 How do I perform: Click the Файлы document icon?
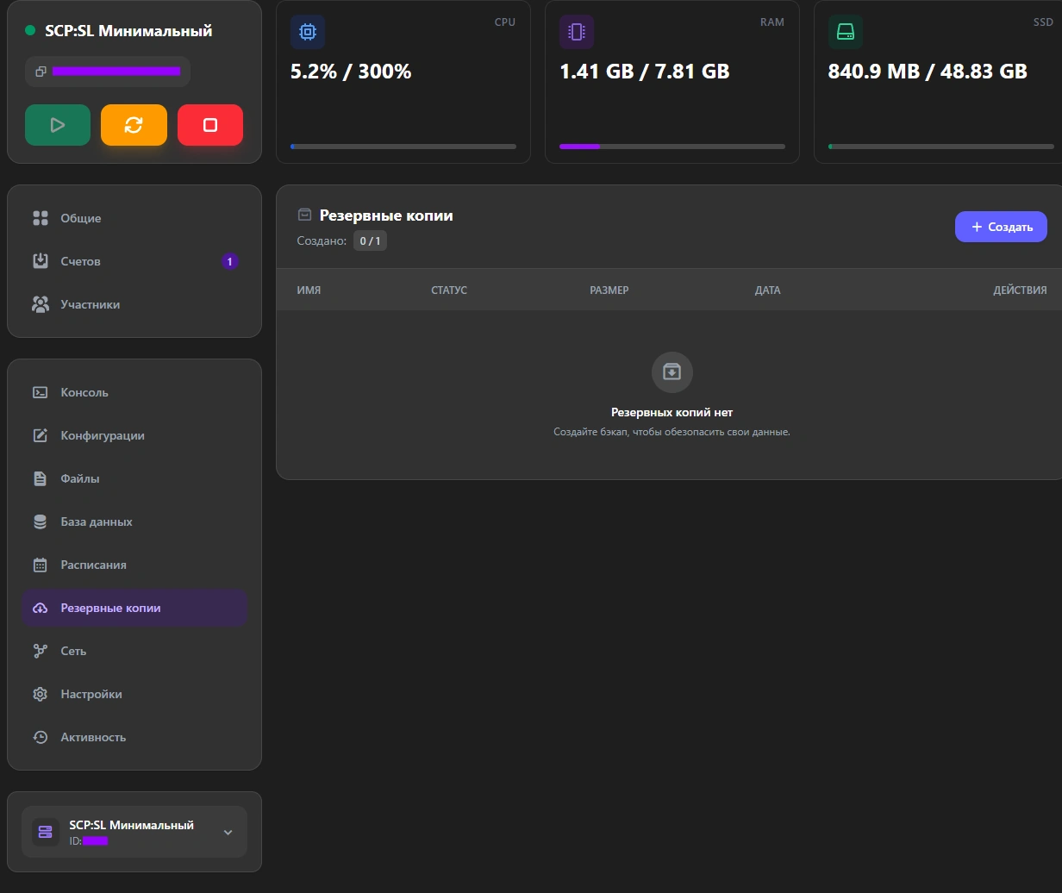[41, 478]
